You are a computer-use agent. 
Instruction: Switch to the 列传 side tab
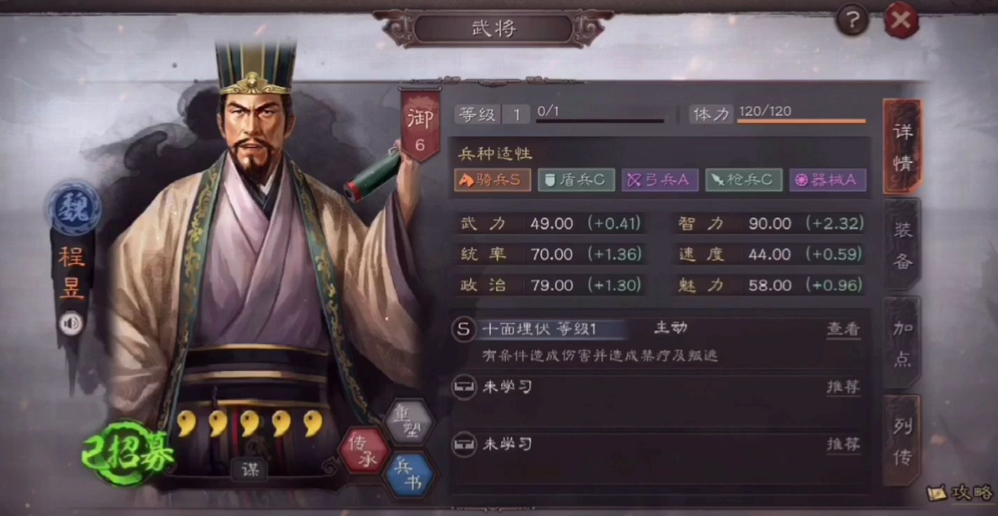[x=902, y=441]
